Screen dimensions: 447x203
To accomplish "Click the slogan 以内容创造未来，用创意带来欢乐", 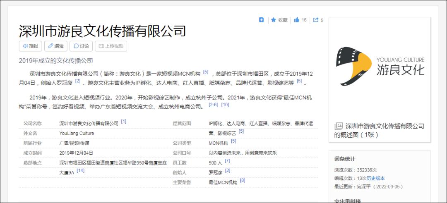I will (243, 153).
